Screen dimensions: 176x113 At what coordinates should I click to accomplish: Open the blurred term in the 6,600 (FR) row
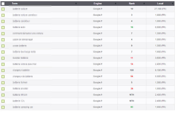point(19,27)
